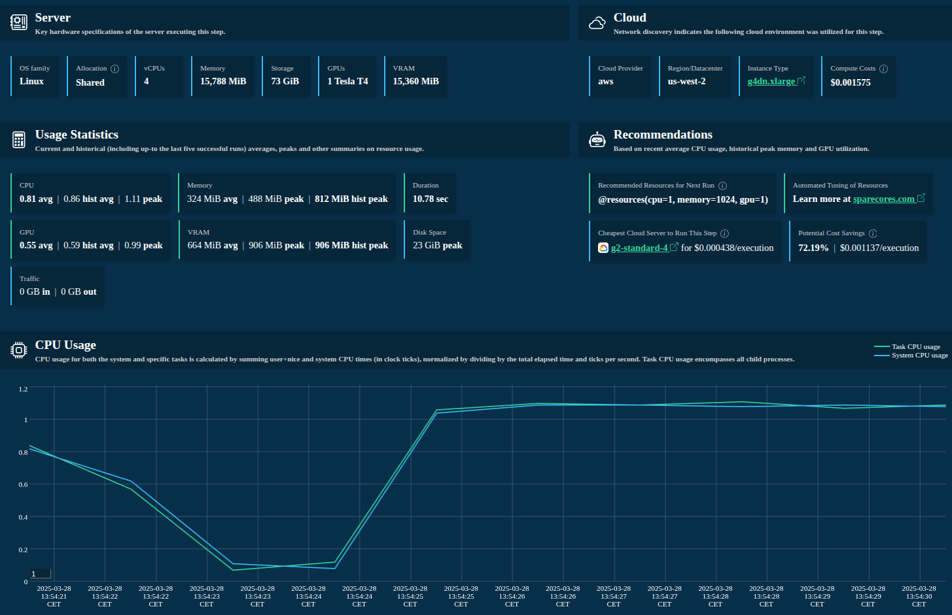Open the g2-standard-4 server link
This screenshot has height=615, width=952.
coord(639,248)
